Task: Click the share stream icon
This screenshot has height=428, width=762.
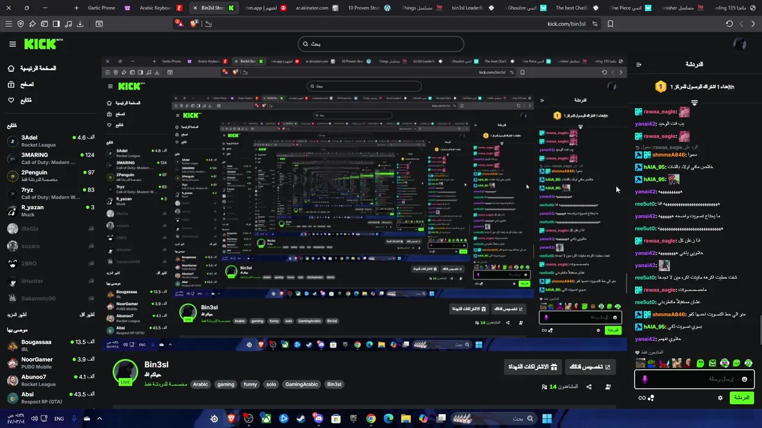Action: (x=589, y=387)
